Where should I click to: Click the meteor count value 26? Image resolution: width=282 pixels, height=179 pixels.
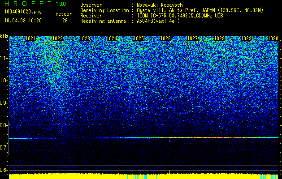pyautogui.click(x=65, y=21)
